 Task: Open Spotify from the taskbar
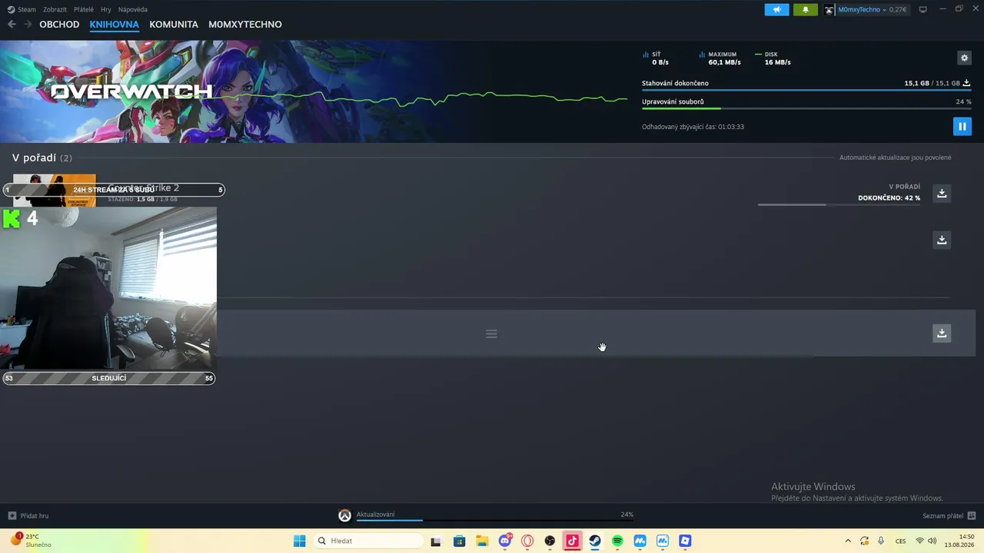pos(617,541)
